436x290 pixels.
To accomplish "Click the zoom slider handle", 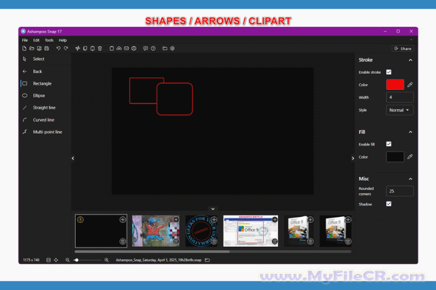I will click(x=77, y=260).
